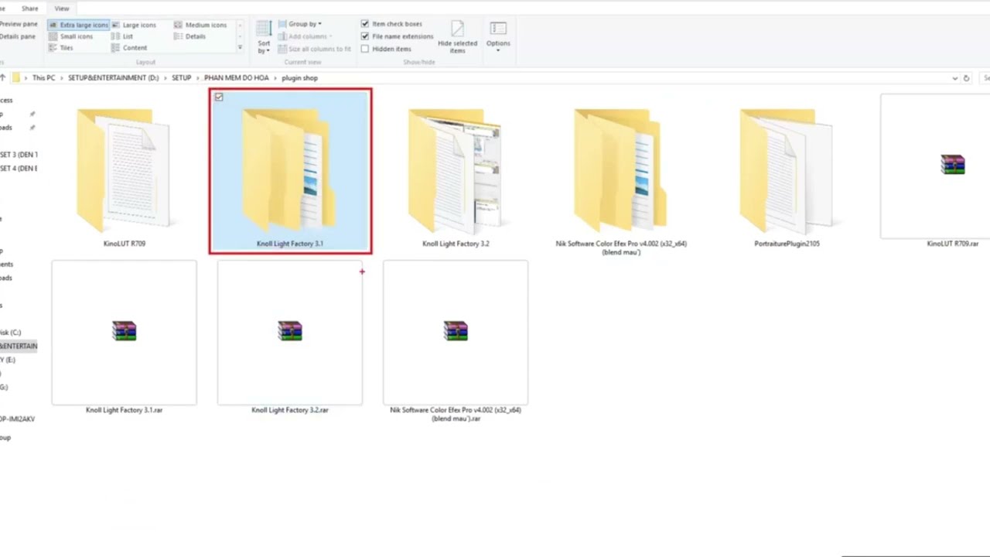
Task: Click Hide selected items icon
Action: 457,29
